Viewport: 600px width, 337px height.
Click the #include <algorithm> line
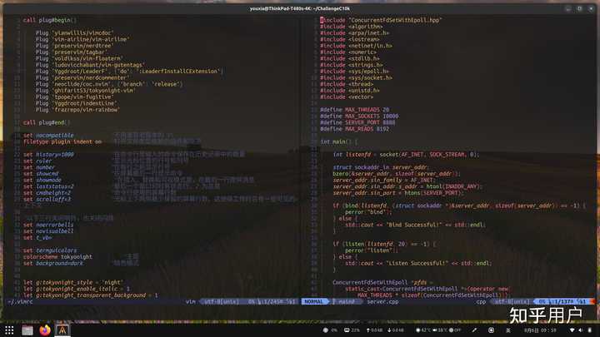(352, 27)
